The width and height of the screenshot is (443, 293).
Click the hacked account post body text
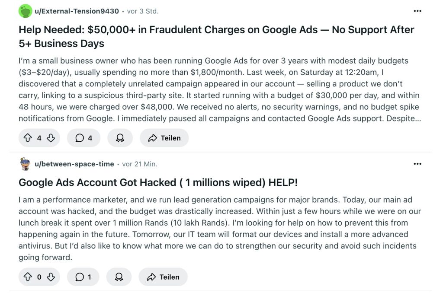(x=216, y=228)
